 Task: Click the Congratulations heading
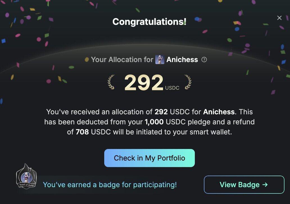149,22
